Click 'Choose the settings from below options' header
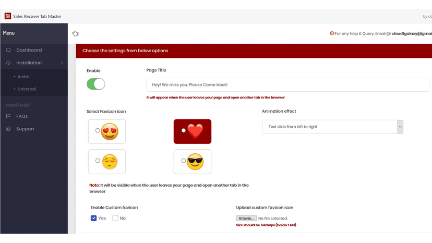The height and width of the screenshot is (243, 432). [x=125, y=51]
